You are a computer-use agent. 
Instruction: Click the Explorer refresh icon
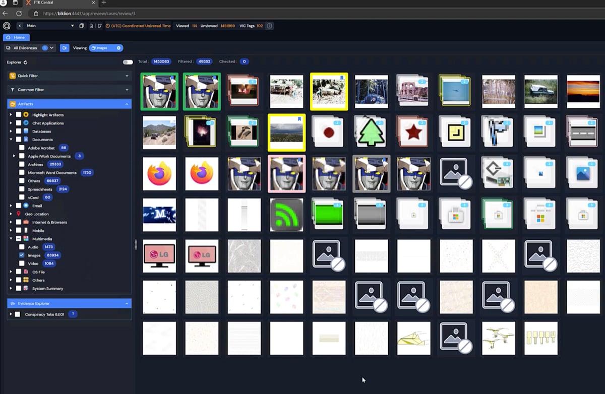(x=26, y=62)
